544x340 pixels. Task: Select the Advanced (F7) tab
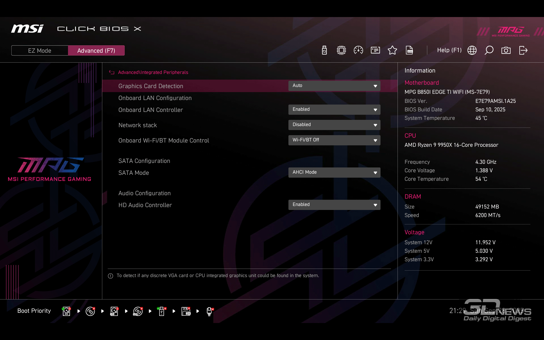click(x=96, y=50)
